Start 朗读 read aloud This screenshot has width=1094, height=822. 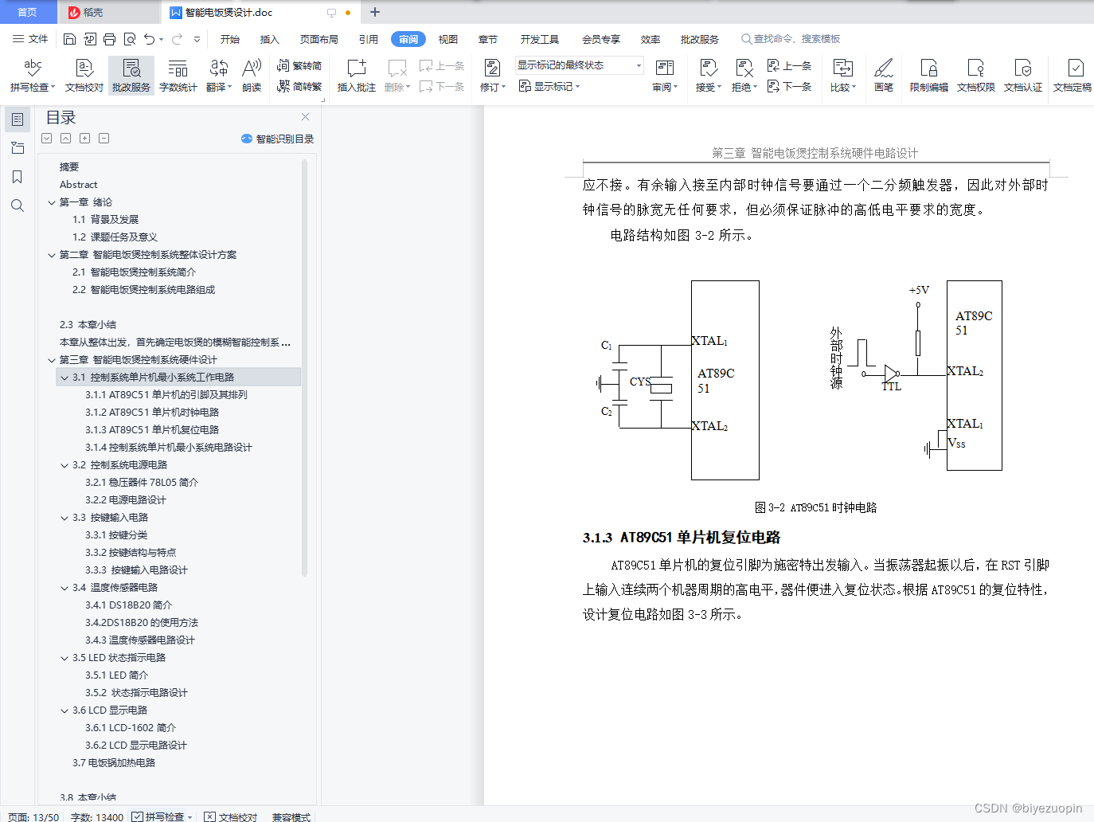(252, 76)
